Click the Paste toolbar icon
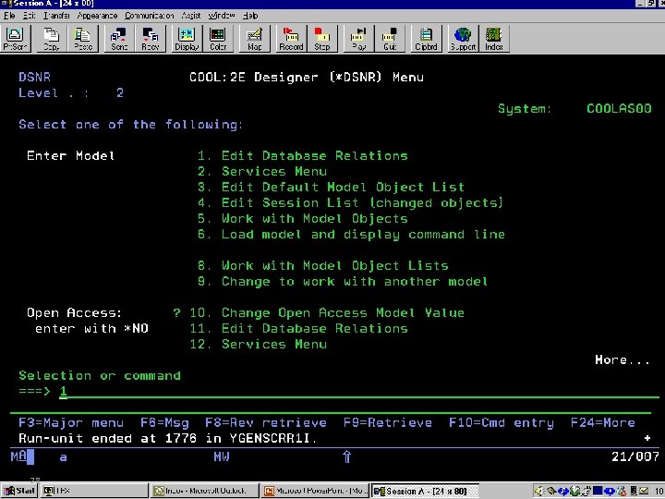The image size is (665, 499). tap(83, 39)
